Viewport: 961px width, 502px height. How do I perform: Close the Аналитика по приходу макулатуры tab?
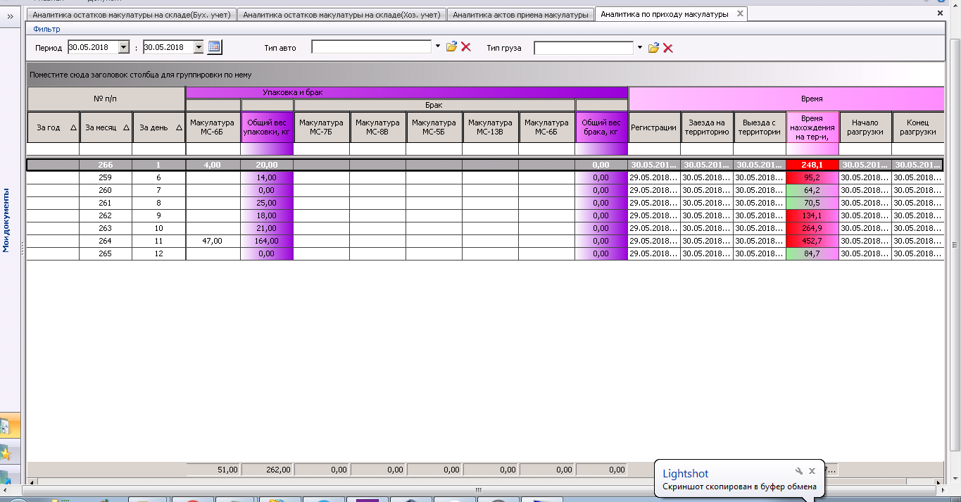click(739, 13)
